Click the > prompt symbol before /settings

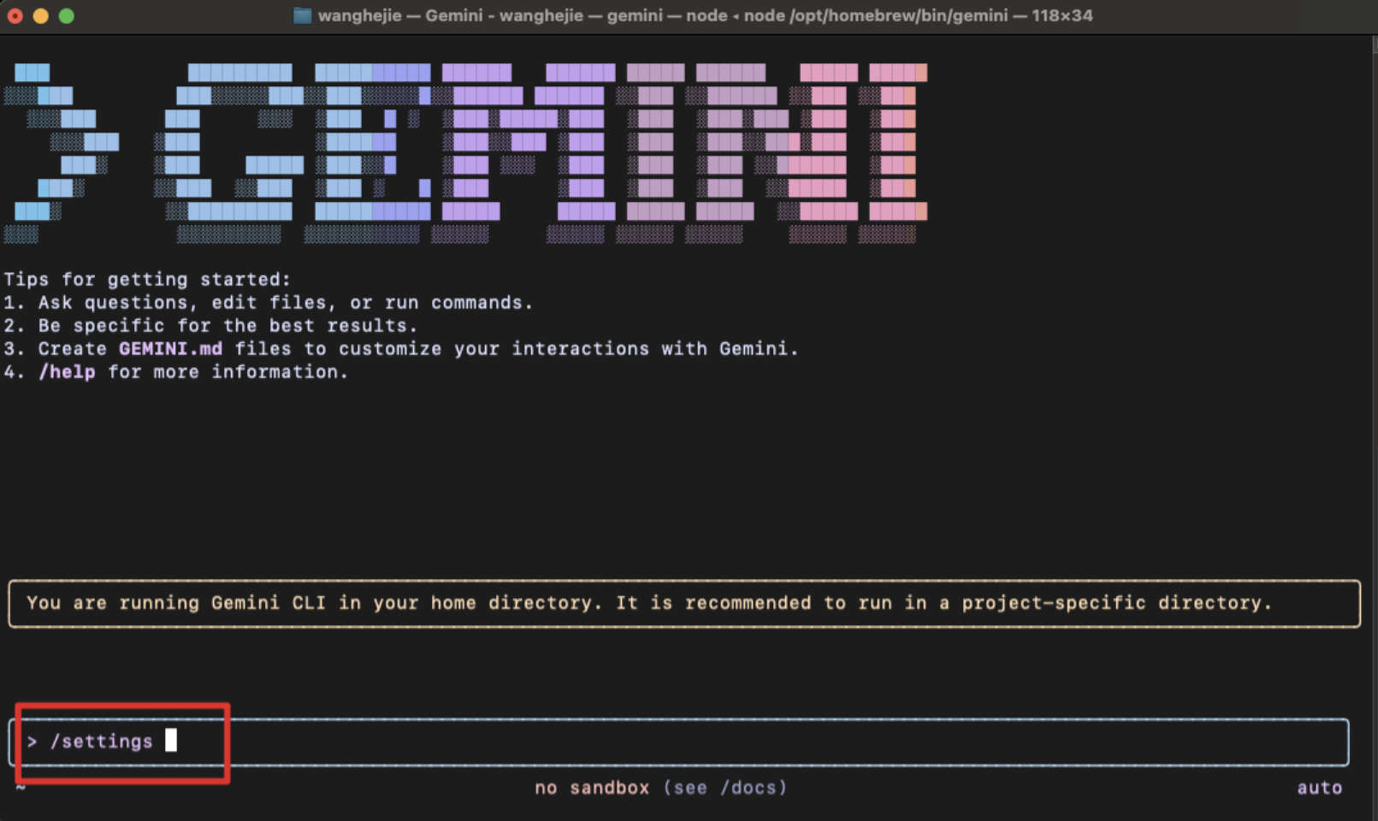click(x=32, y=741)
